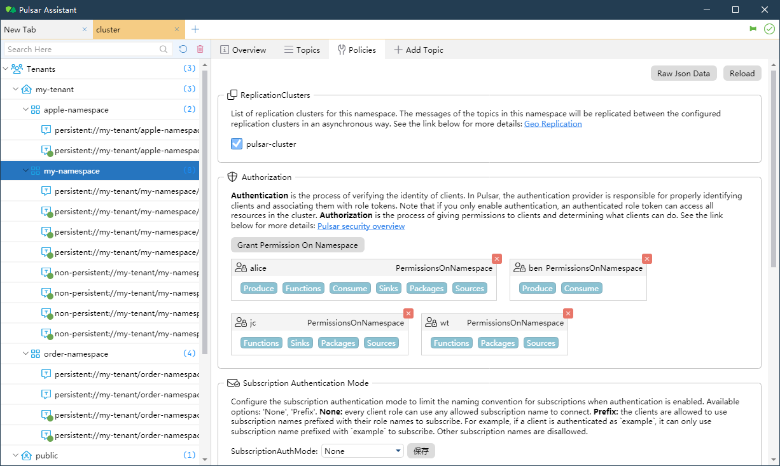Image resolution: width=780 pixels, height=466 pixels.
Task: Collapse the apple-namespace node
Action: [x=26, y=109]
